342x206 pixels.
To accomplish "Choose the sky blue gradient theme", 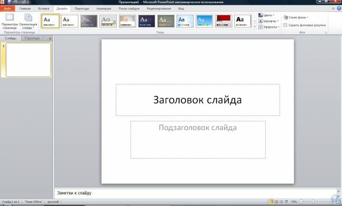I will [x=204, y=21].
